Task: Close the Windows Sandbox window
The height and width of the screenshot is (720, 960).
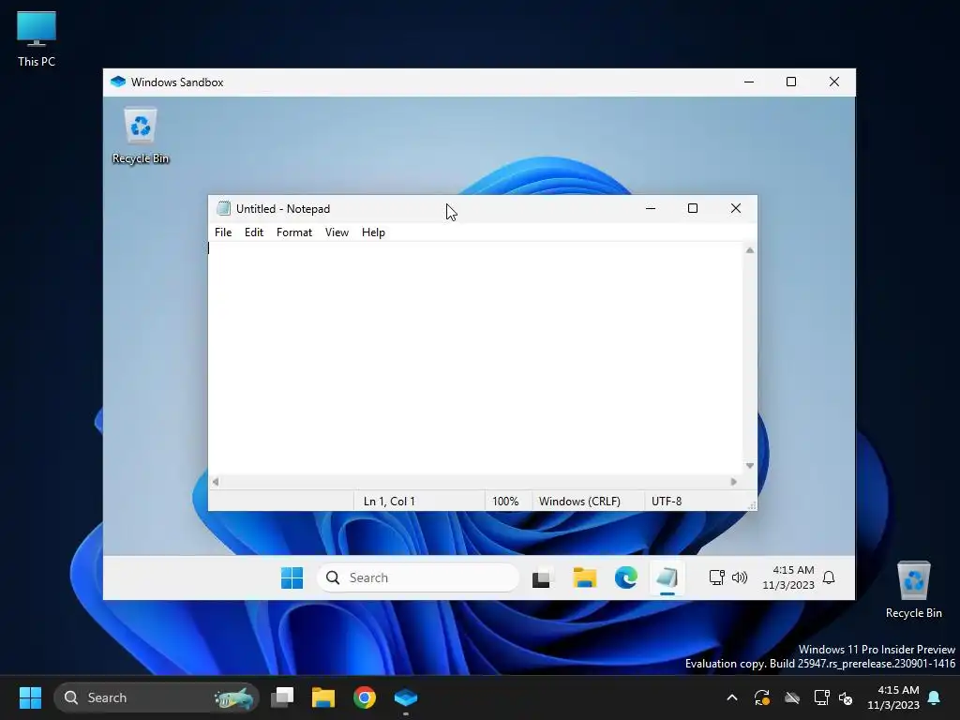Action: tap(833, 82)
